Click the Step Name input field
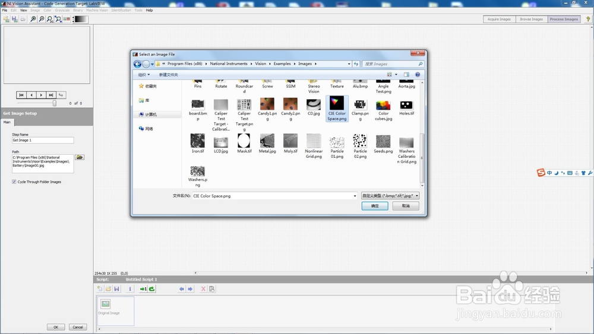This screenshot has width=594, height=334. pyautogui.click(x=42, y=140)
